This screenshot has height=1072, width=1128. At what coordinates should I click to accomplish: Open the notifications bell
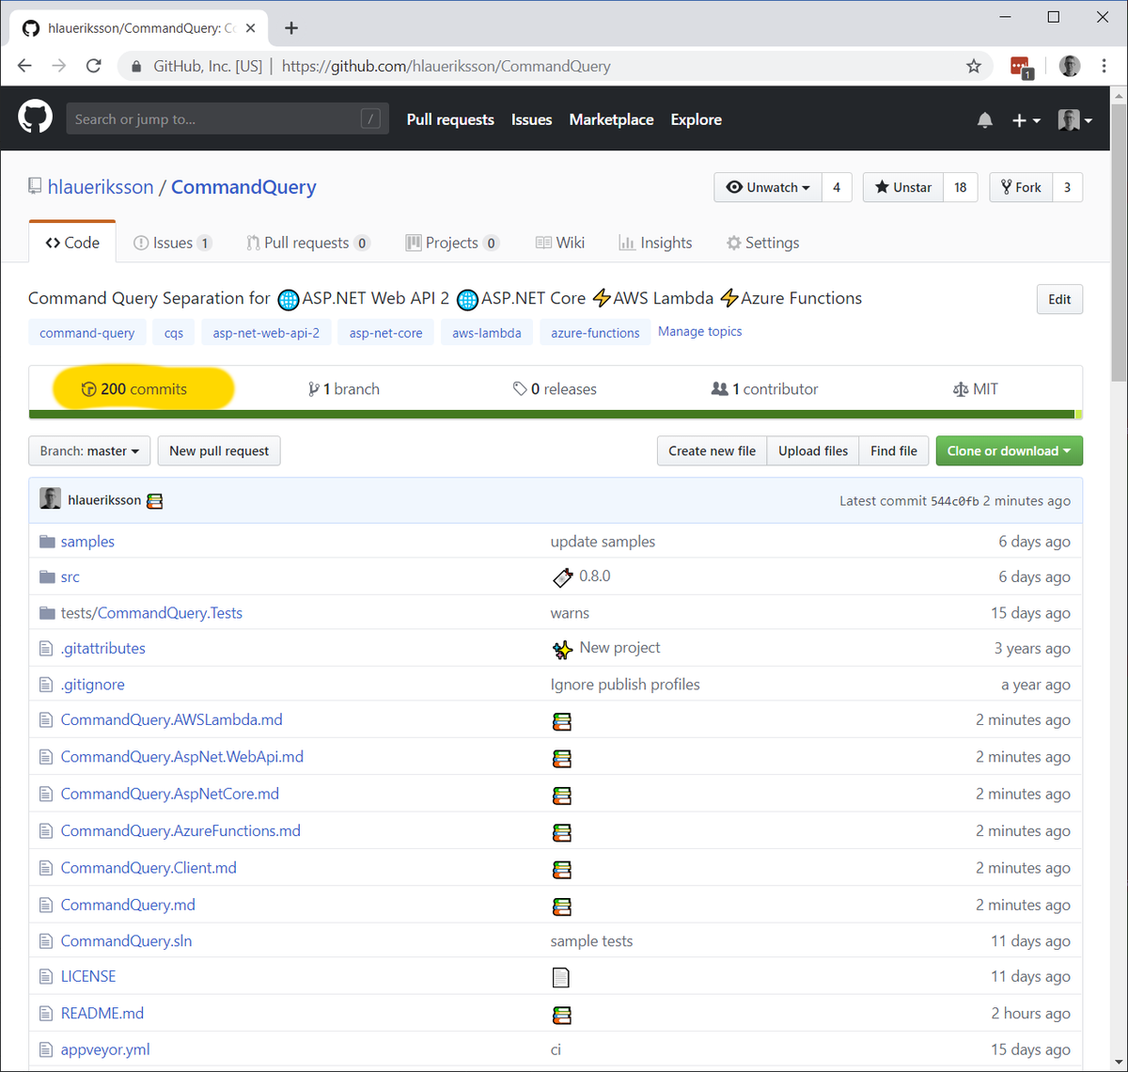pyautogui.click(x=984, y=120)
